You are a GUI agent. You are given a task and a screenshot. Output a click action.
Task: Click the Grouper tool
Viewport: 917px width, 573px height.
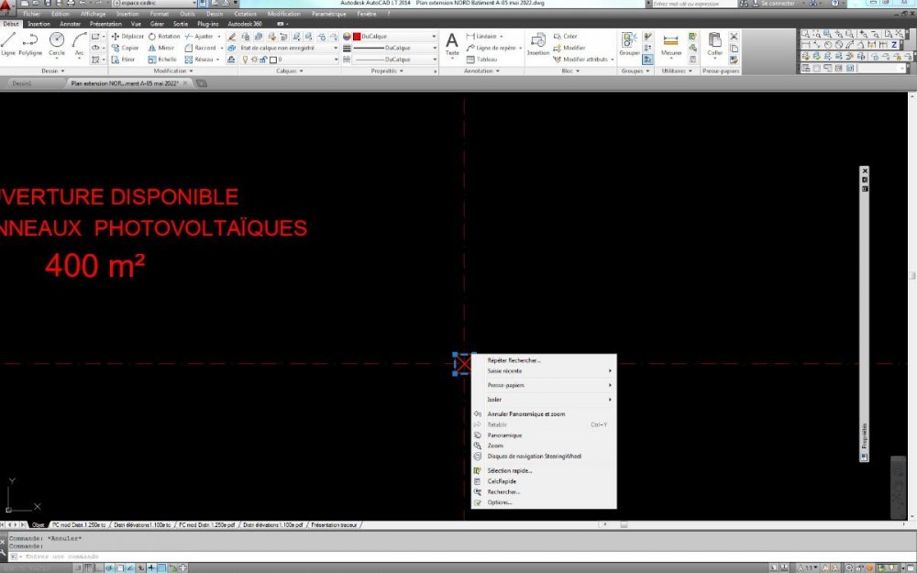click(x=629, y=44)
